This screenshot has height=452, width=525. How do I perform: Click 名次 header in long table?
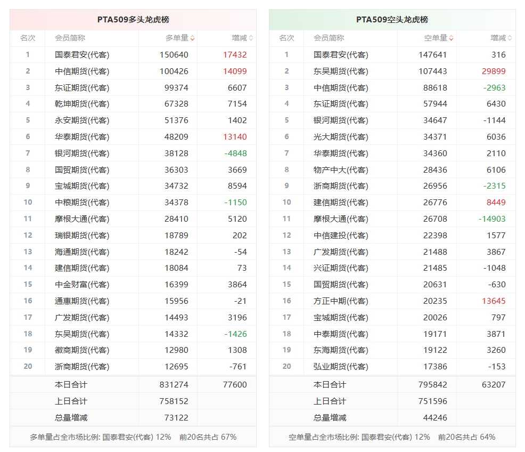[28, 38]
